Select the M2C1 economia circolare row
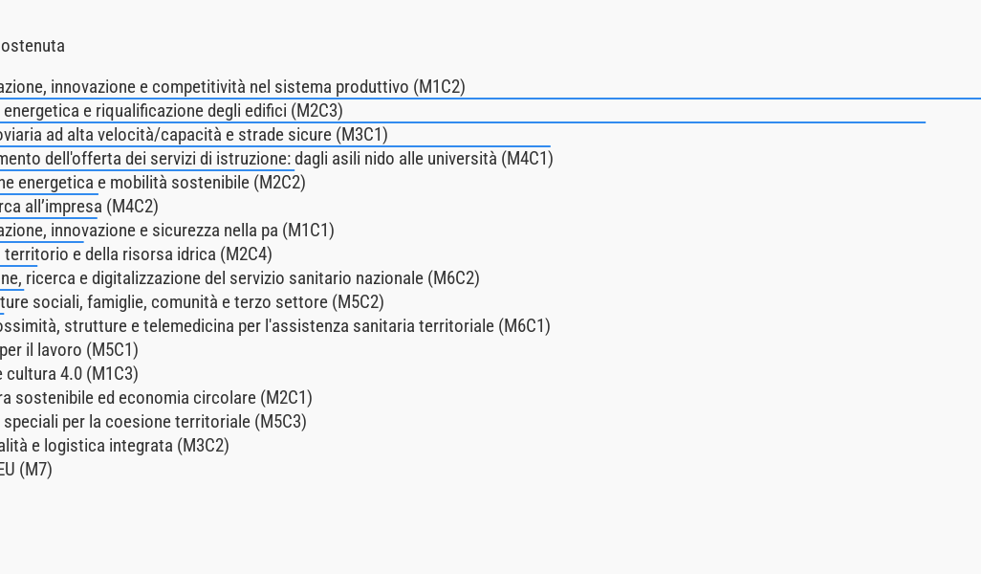This screenshot has width=981, height=574. (157, 398)
